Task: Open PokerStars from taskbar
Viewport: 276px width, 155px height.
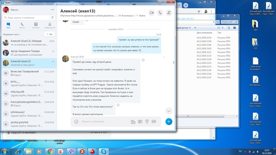Action: pyautogui.click(x=93, y=151)
